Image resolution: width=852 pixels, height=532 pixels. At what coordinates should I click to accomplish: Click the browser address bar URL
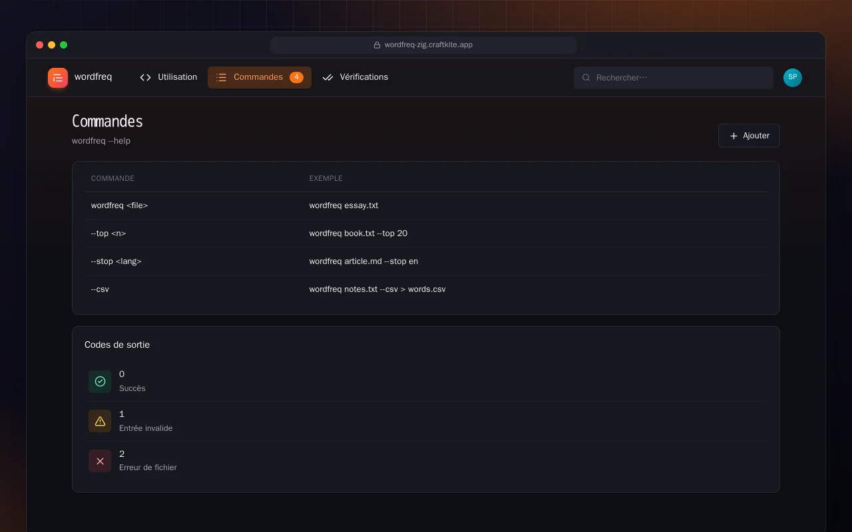pos(429,45)
